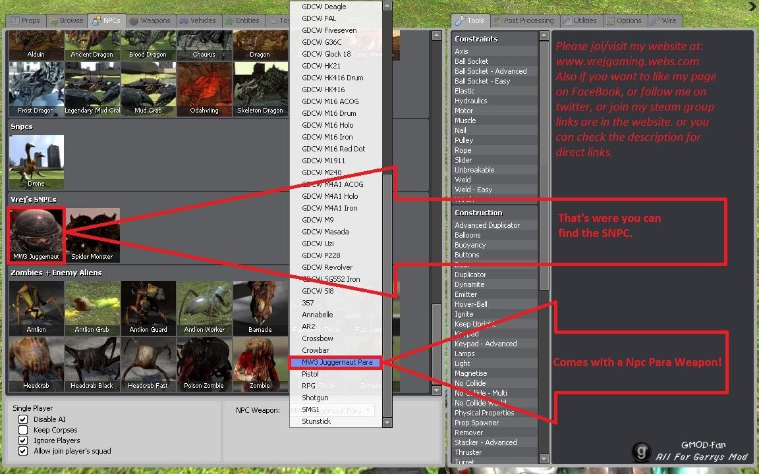759x474 pixels.
Task: Select the Antlion Grub icon
Action: (92, 308)
